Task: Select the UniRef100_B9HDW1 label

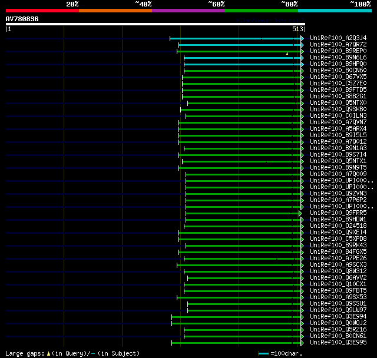Action: [338, 220]
